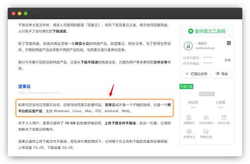250x164 pixels.
Task: Click the 月平均阅读 statistic text
Action: point(191,63)
